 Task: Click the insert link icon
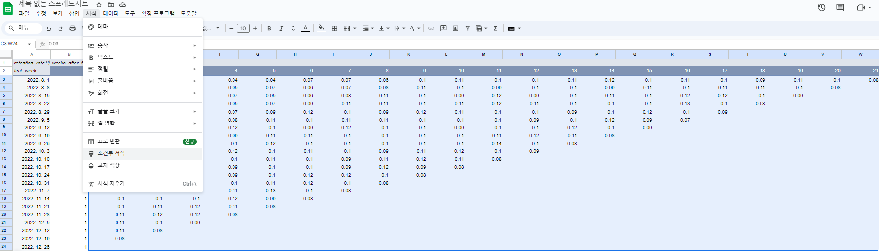pos(431,28)
